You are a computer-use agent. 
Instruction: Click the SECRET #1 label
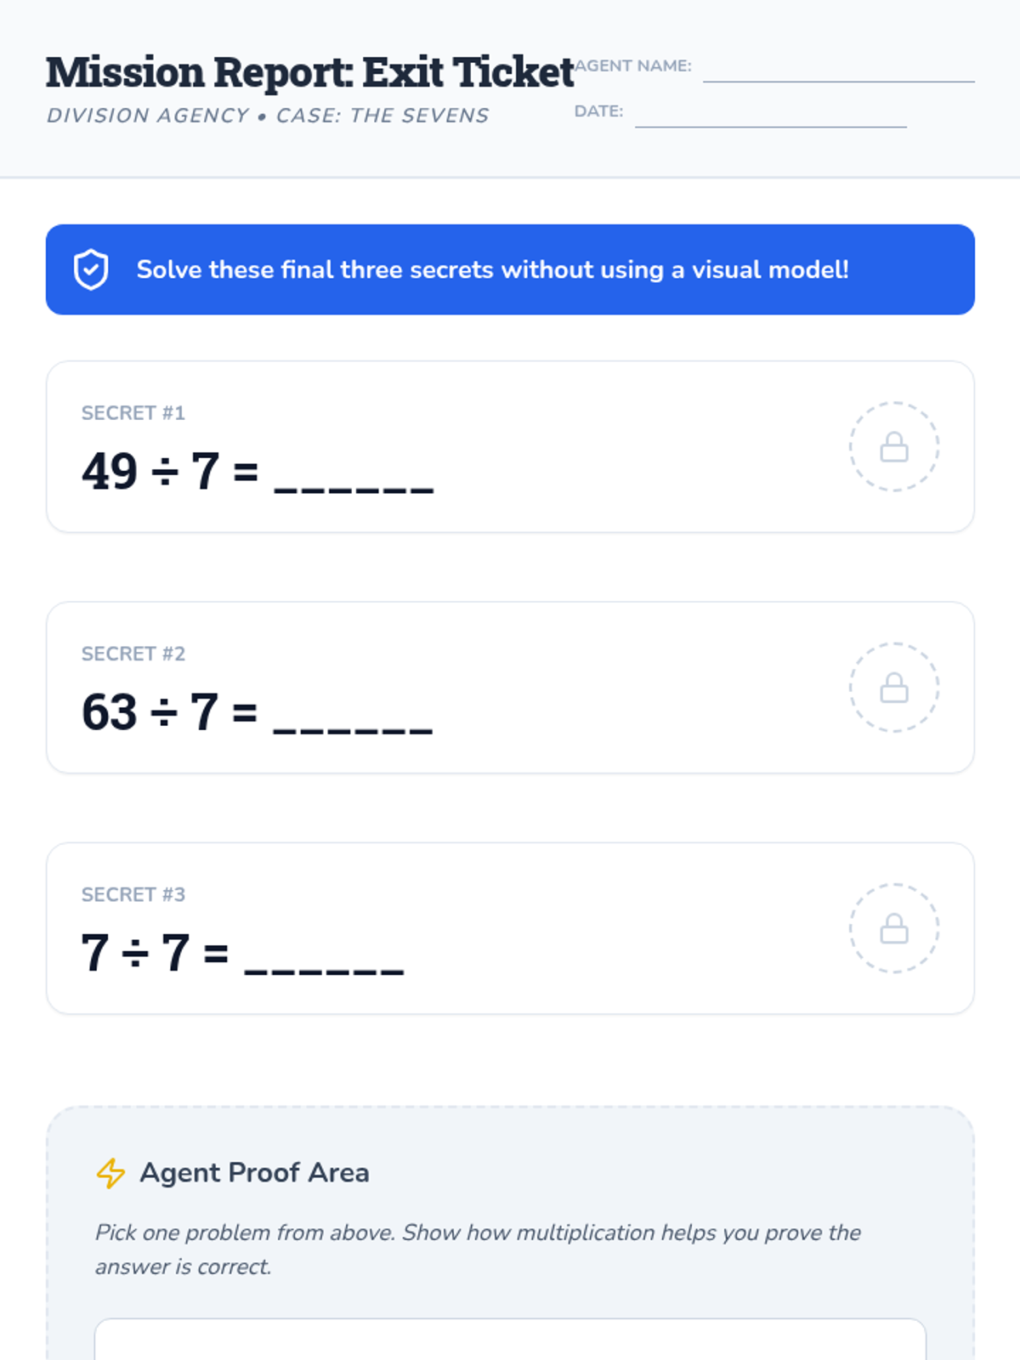[x=133, y=413]
